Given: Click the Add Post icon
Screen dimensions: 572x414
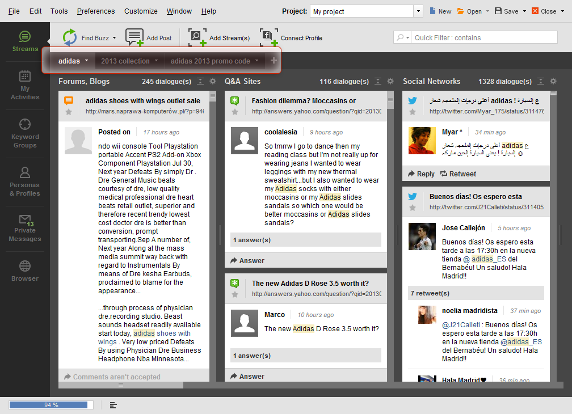Looking at the screenshot, I should pyautogui.click(x=134, y=37).
